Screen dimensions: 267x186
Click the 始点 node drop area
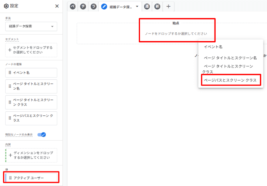click(176, 34)
